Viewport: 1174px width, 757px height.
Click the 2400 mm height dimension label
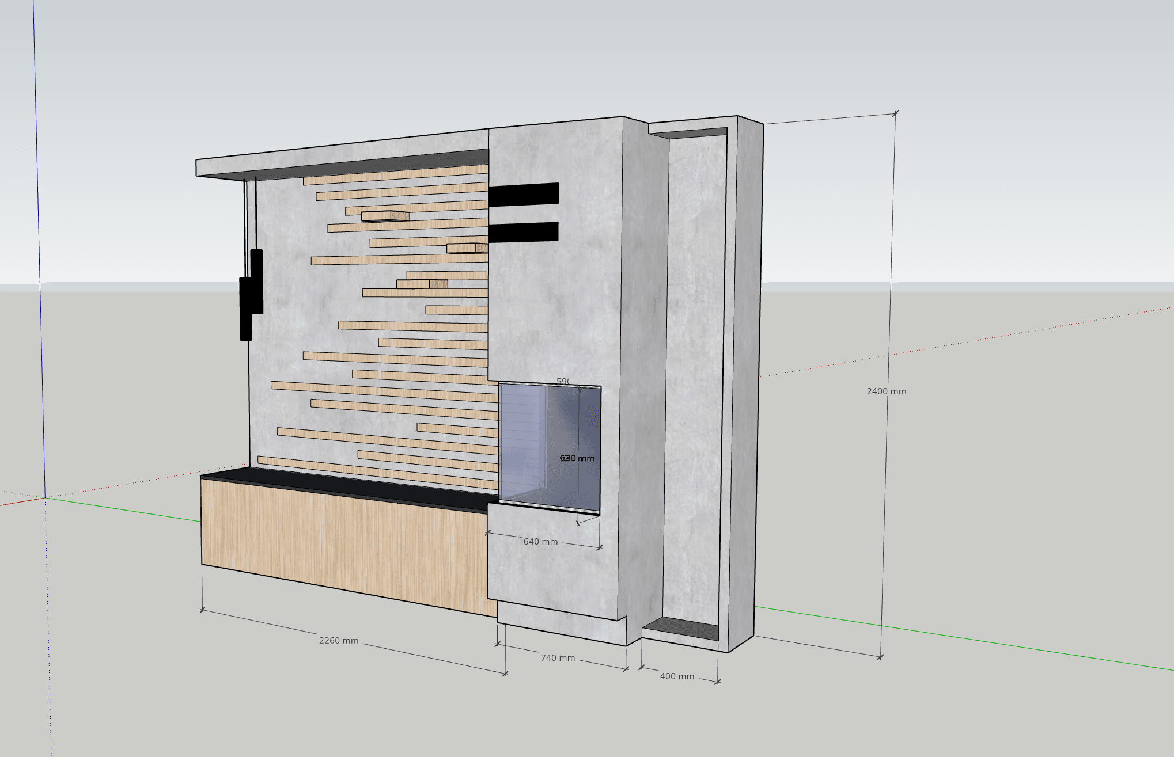[x=886, y=391]
